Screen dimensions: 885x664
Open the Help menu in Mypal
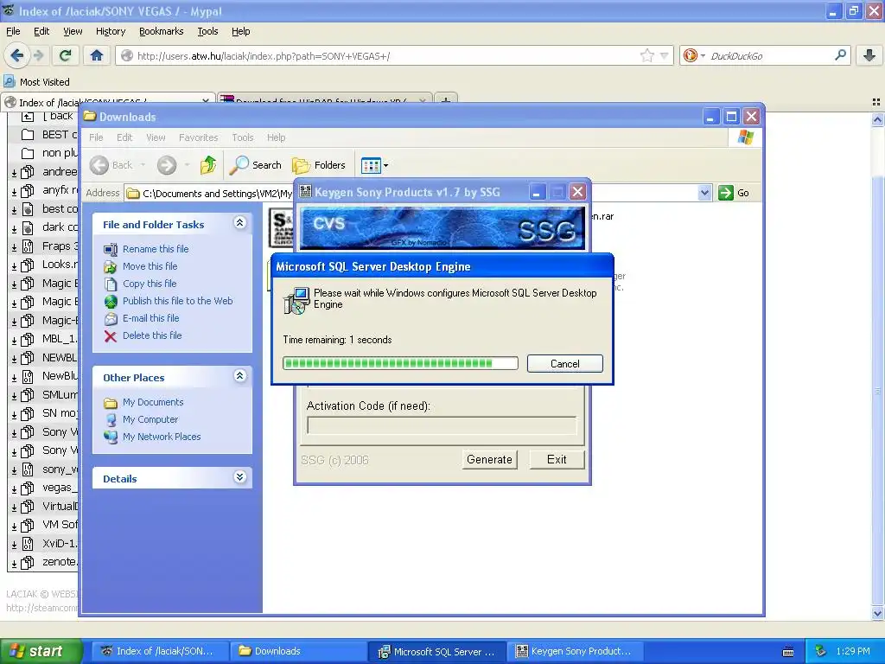[x=241, y=32]
